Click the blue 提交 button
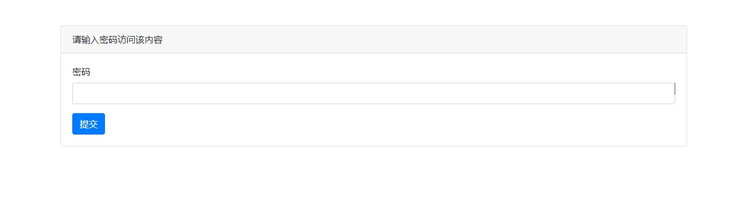Viewport: 739px width, 219px height. (x=89, y=124)
